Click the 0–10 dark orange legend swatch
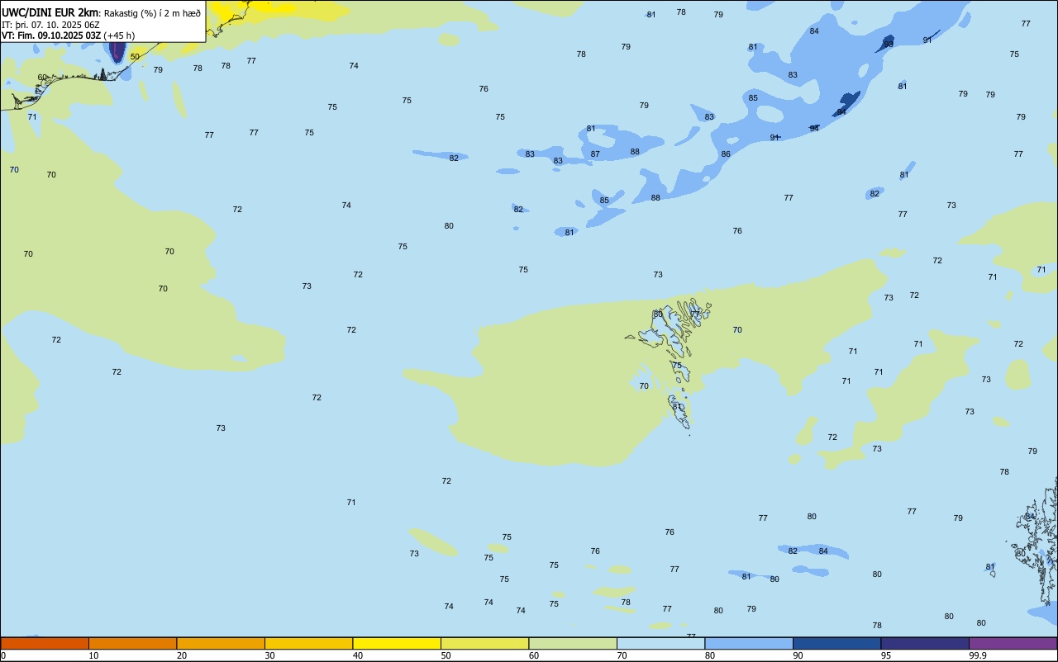This screenshot has width=1058, height=662. 45,643
